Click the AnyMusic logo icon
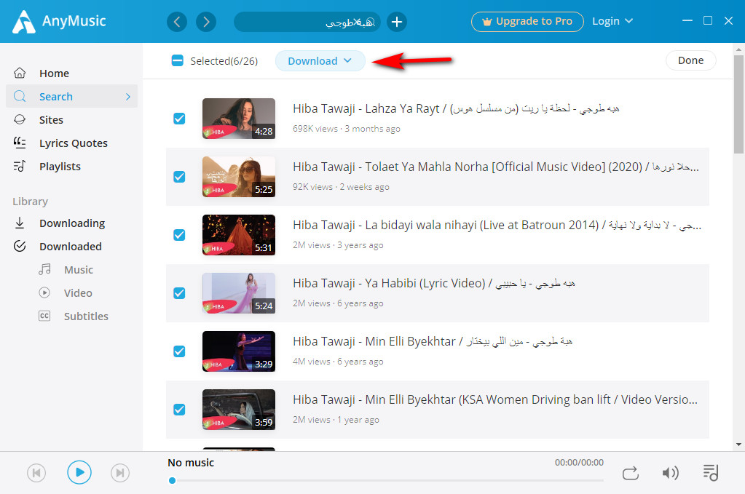This screenshot has height=494, width=745. pos(24,22)
